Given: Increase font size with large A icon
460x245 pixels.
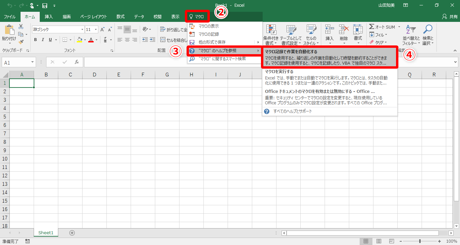Looking at the screenshot, I should [x=102, y=30].
